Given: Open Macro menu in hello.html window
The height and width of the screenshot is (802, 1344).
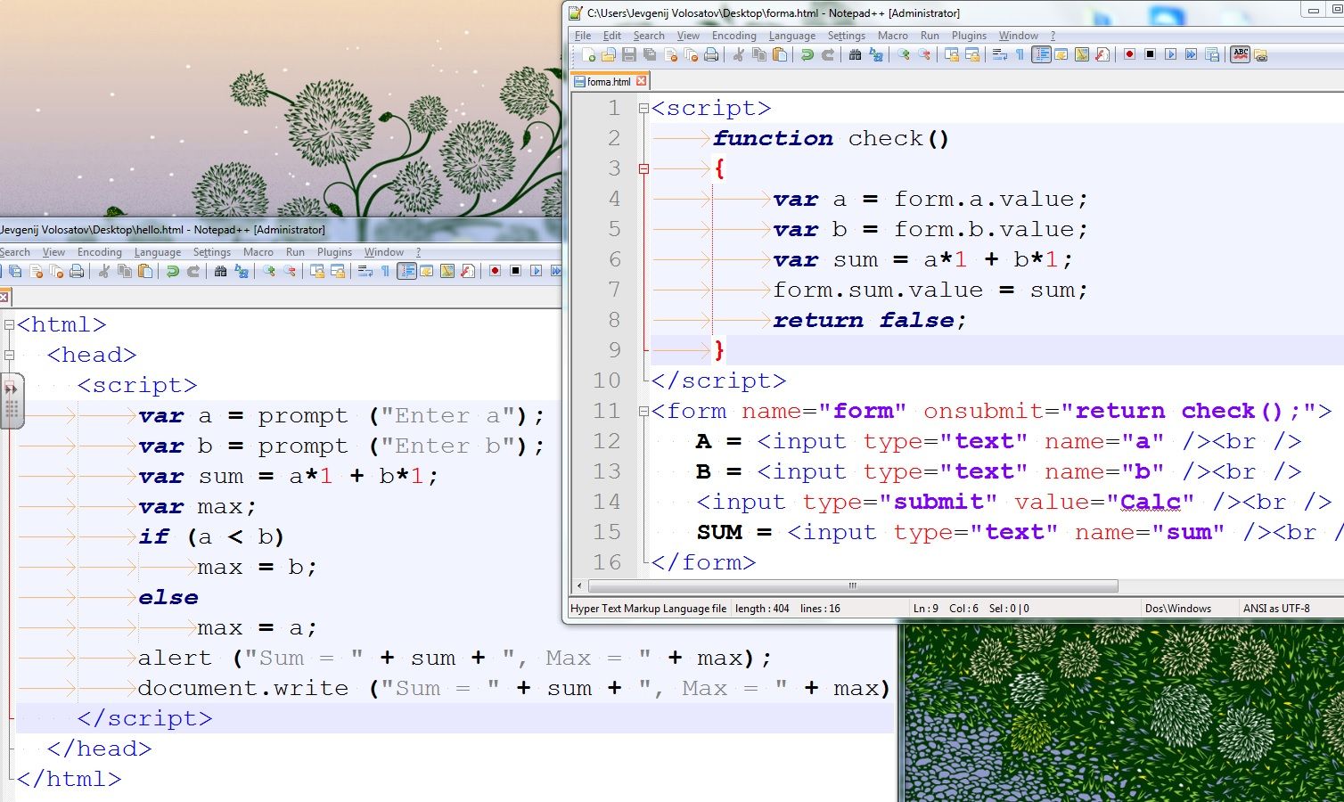Looking at the screenshot, I should pos(258,252).
